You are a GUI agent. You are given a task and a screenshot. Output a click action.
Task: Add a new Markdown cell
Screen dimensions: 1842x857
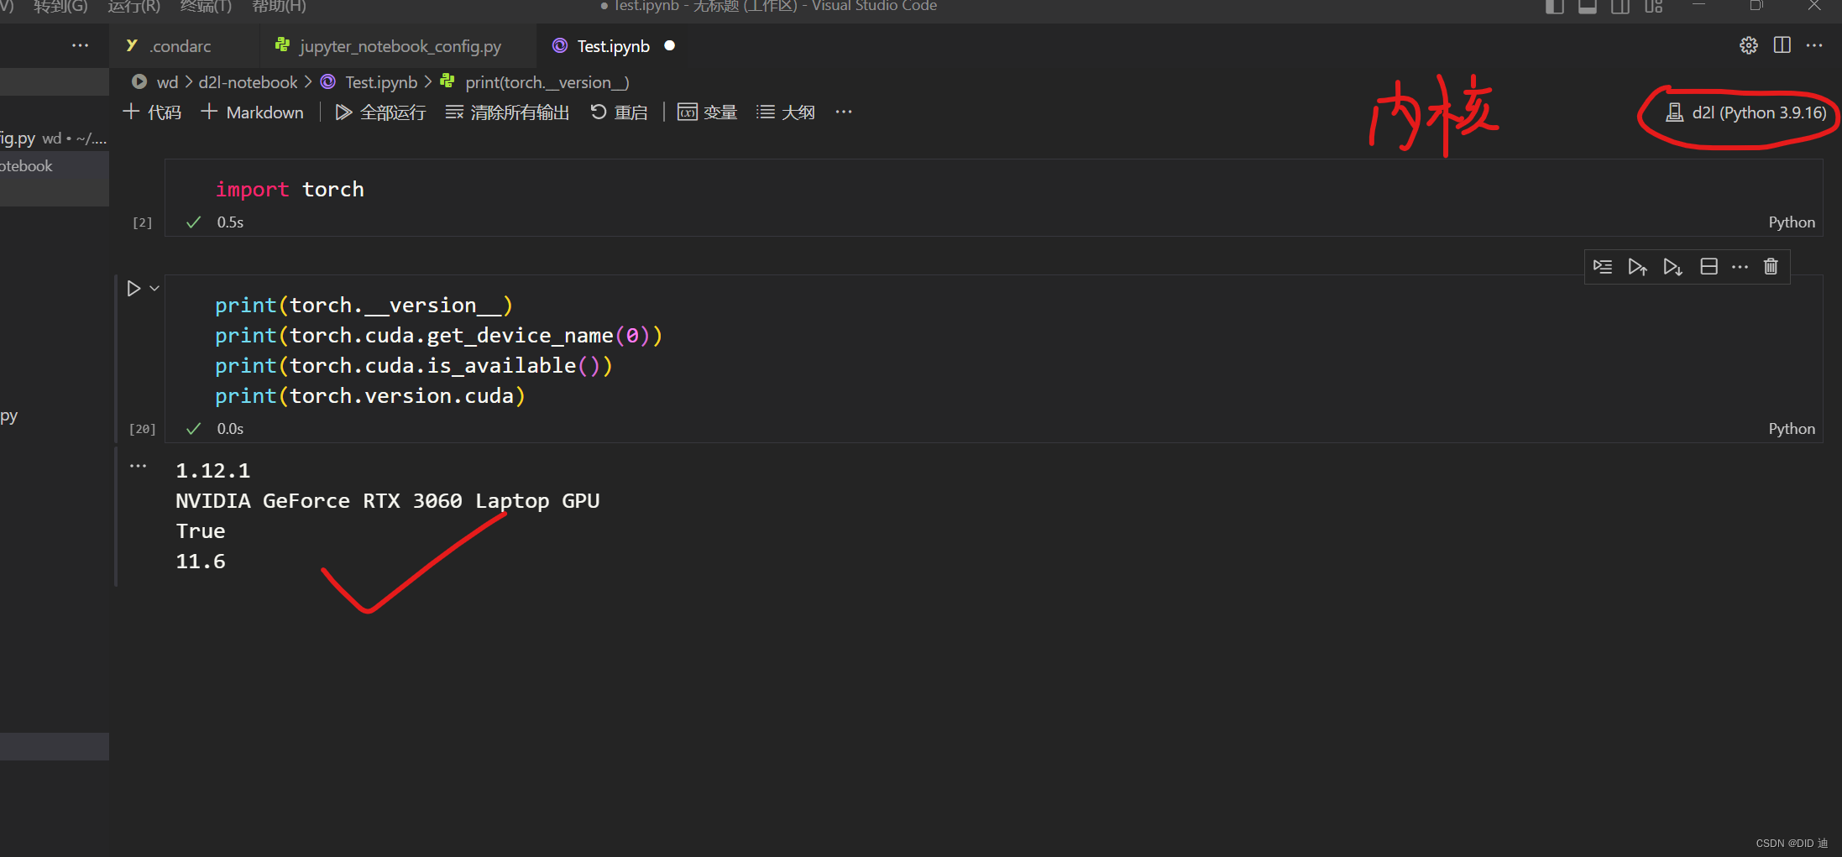coord(253,112)
